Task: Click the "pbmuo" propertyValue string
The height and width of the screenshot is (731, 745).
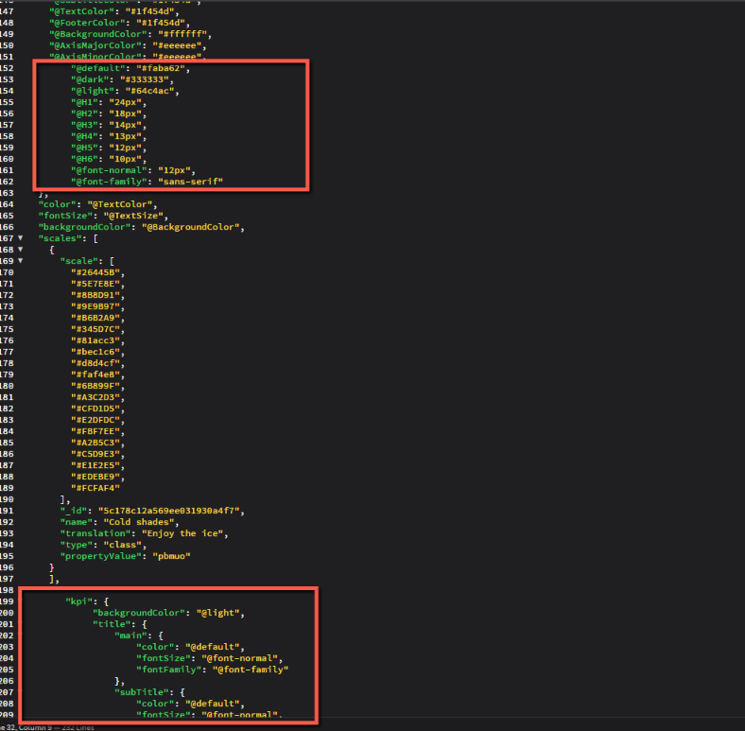Action: click(x=173, y=556)
